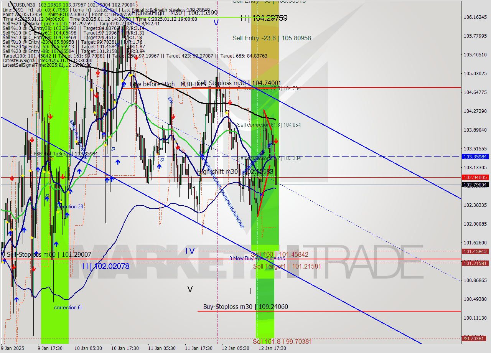Click the LatestSellSignalTime info line
This screenshot has height=353, width=491.
pos(47,65)
